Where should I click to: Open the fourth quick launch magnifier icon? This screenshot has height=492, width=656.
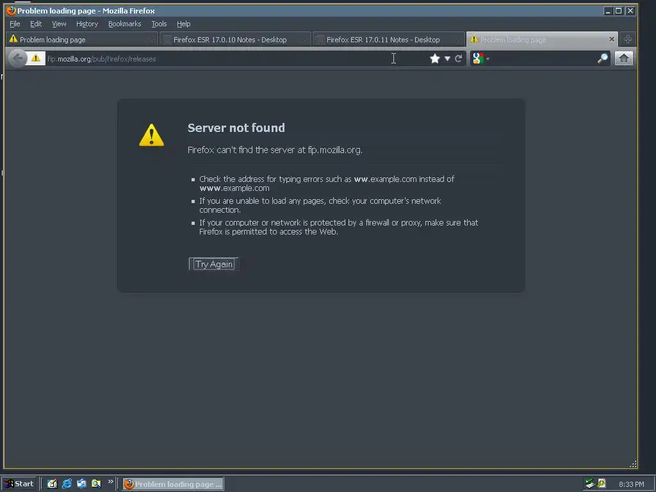96,484
